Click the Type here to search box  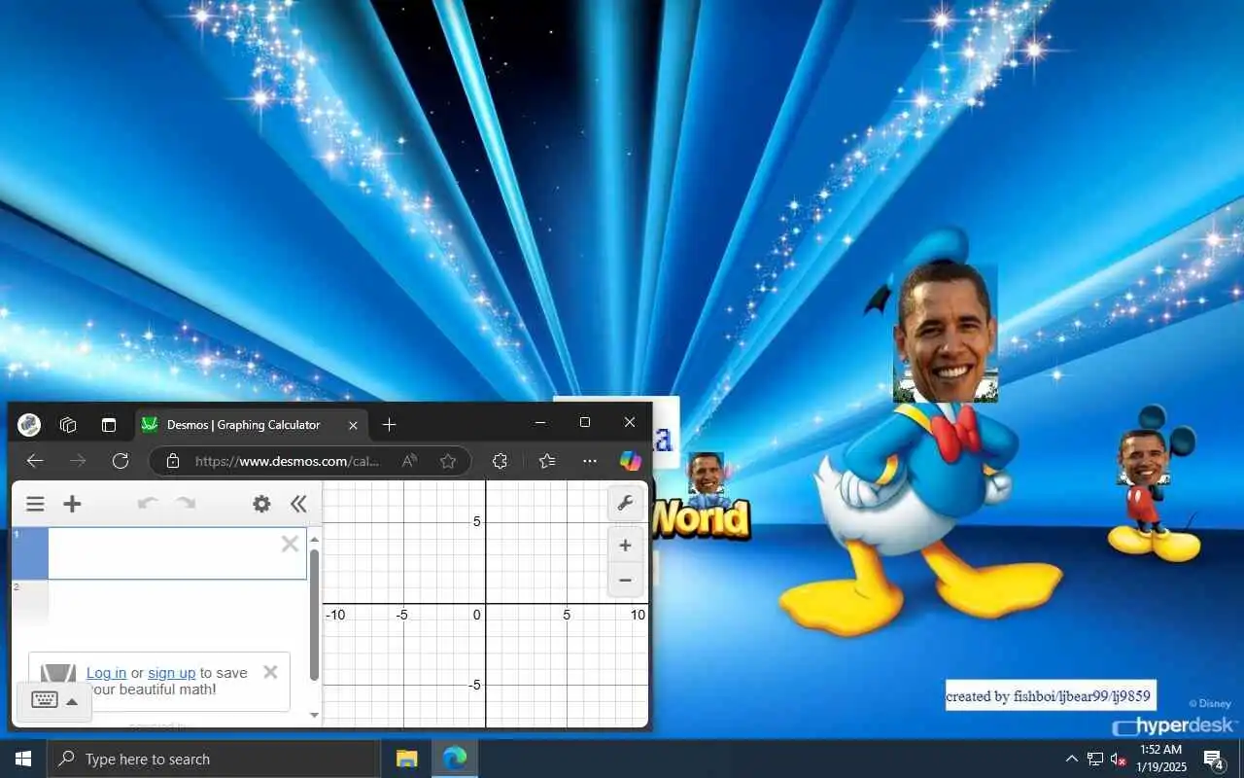coord(214,759)
